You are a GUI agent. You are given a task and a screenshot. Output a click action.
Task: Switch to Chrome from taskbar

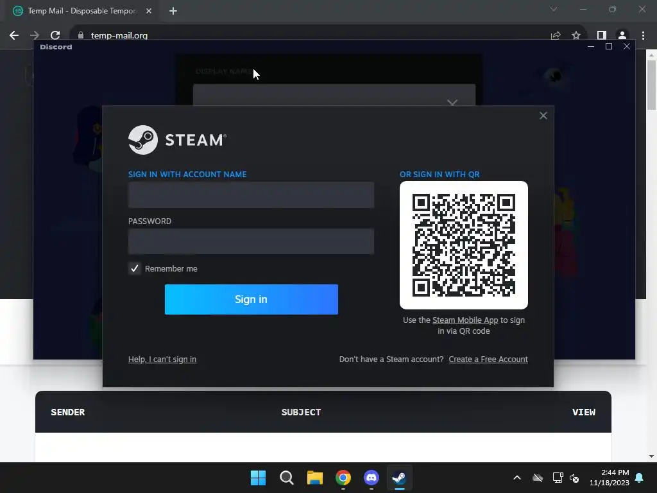click(x=343, y=478)
